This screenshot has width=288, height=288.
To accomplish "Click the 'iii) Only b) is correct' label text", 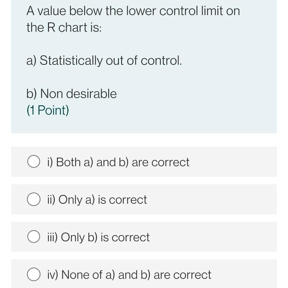I will 99,237.
